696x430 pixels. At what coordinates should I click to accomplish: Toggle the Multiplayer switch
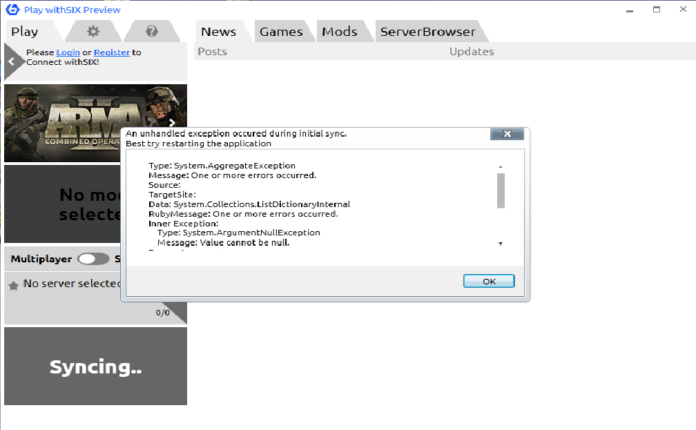coord(93,259)
